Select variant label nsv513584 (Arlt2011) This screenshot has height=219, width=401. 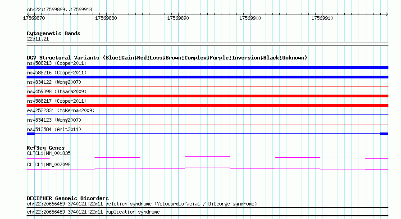[54, 129]
